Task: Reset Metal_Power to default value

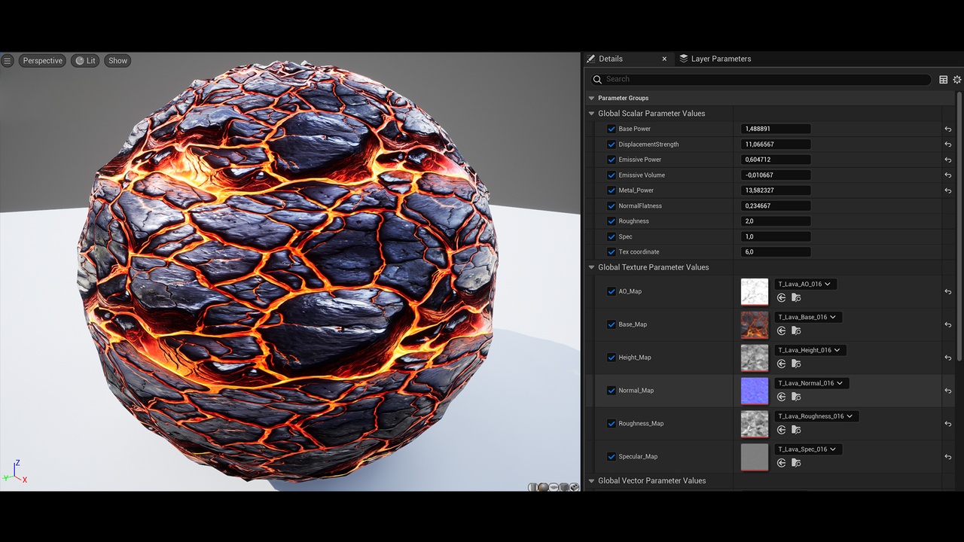Action: 947,190
